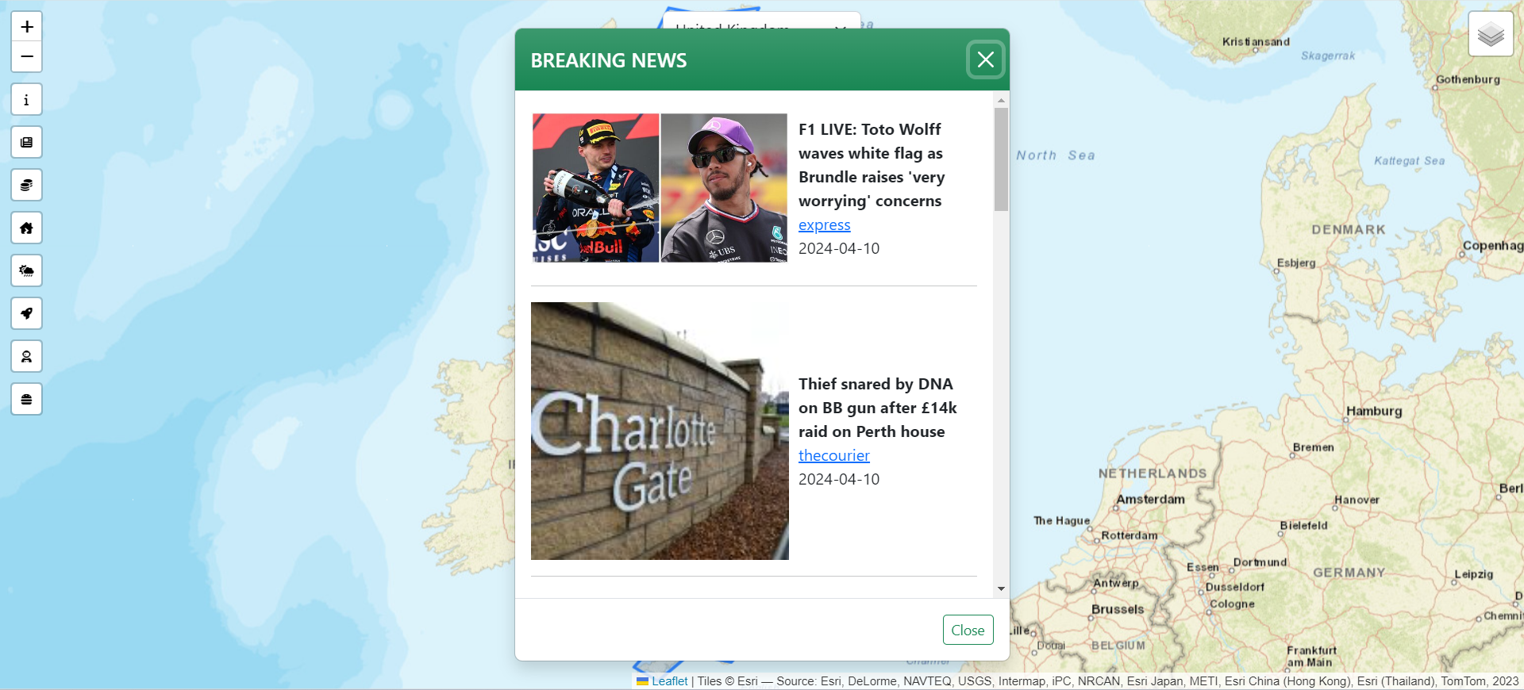Zoom in on the map
The height and width of the screenshot is (690, 1524).
click(26, 27)
